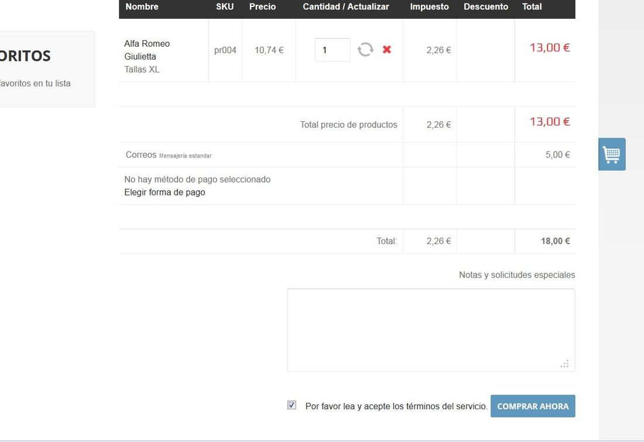Click the 10,74 € price value
The image size is (644, 442).
pos(269,50)
